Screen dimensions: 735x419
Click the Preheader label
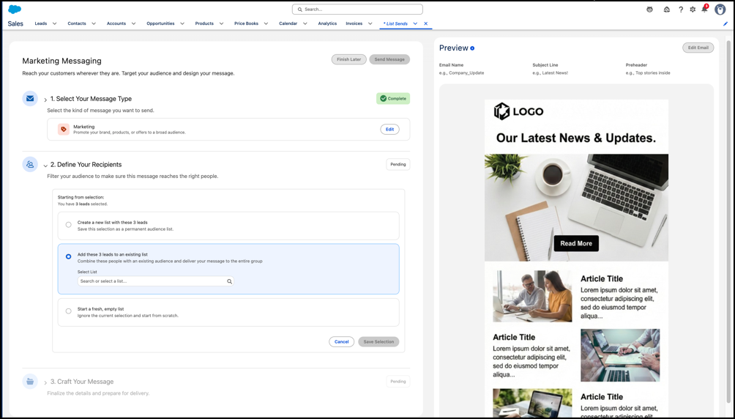point(637,65)
